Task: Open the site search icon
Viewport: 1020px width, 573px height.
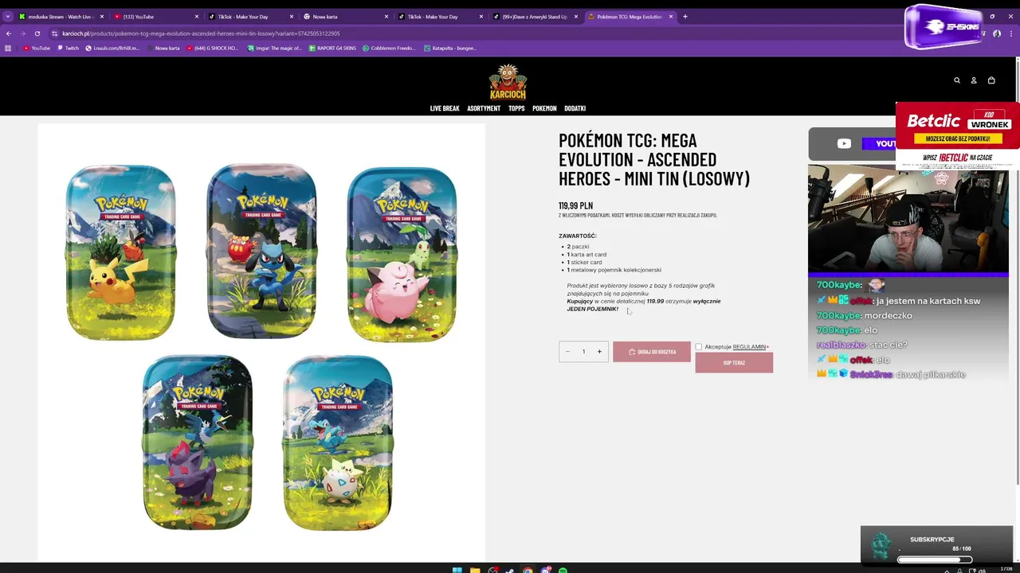Action: pos(957,80)
